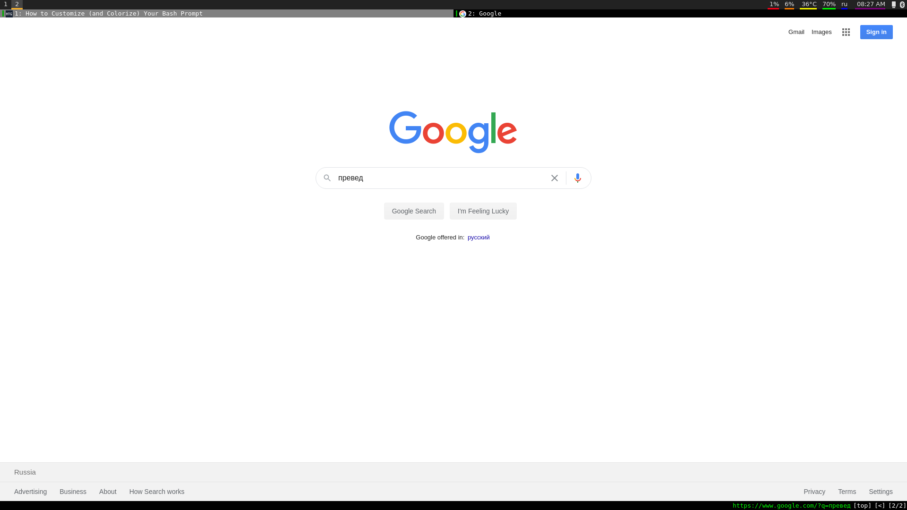The width and height of the screenshot is (907, 510).
Task: Click the ru keyboard layout indicator
Action: point(844,5)
